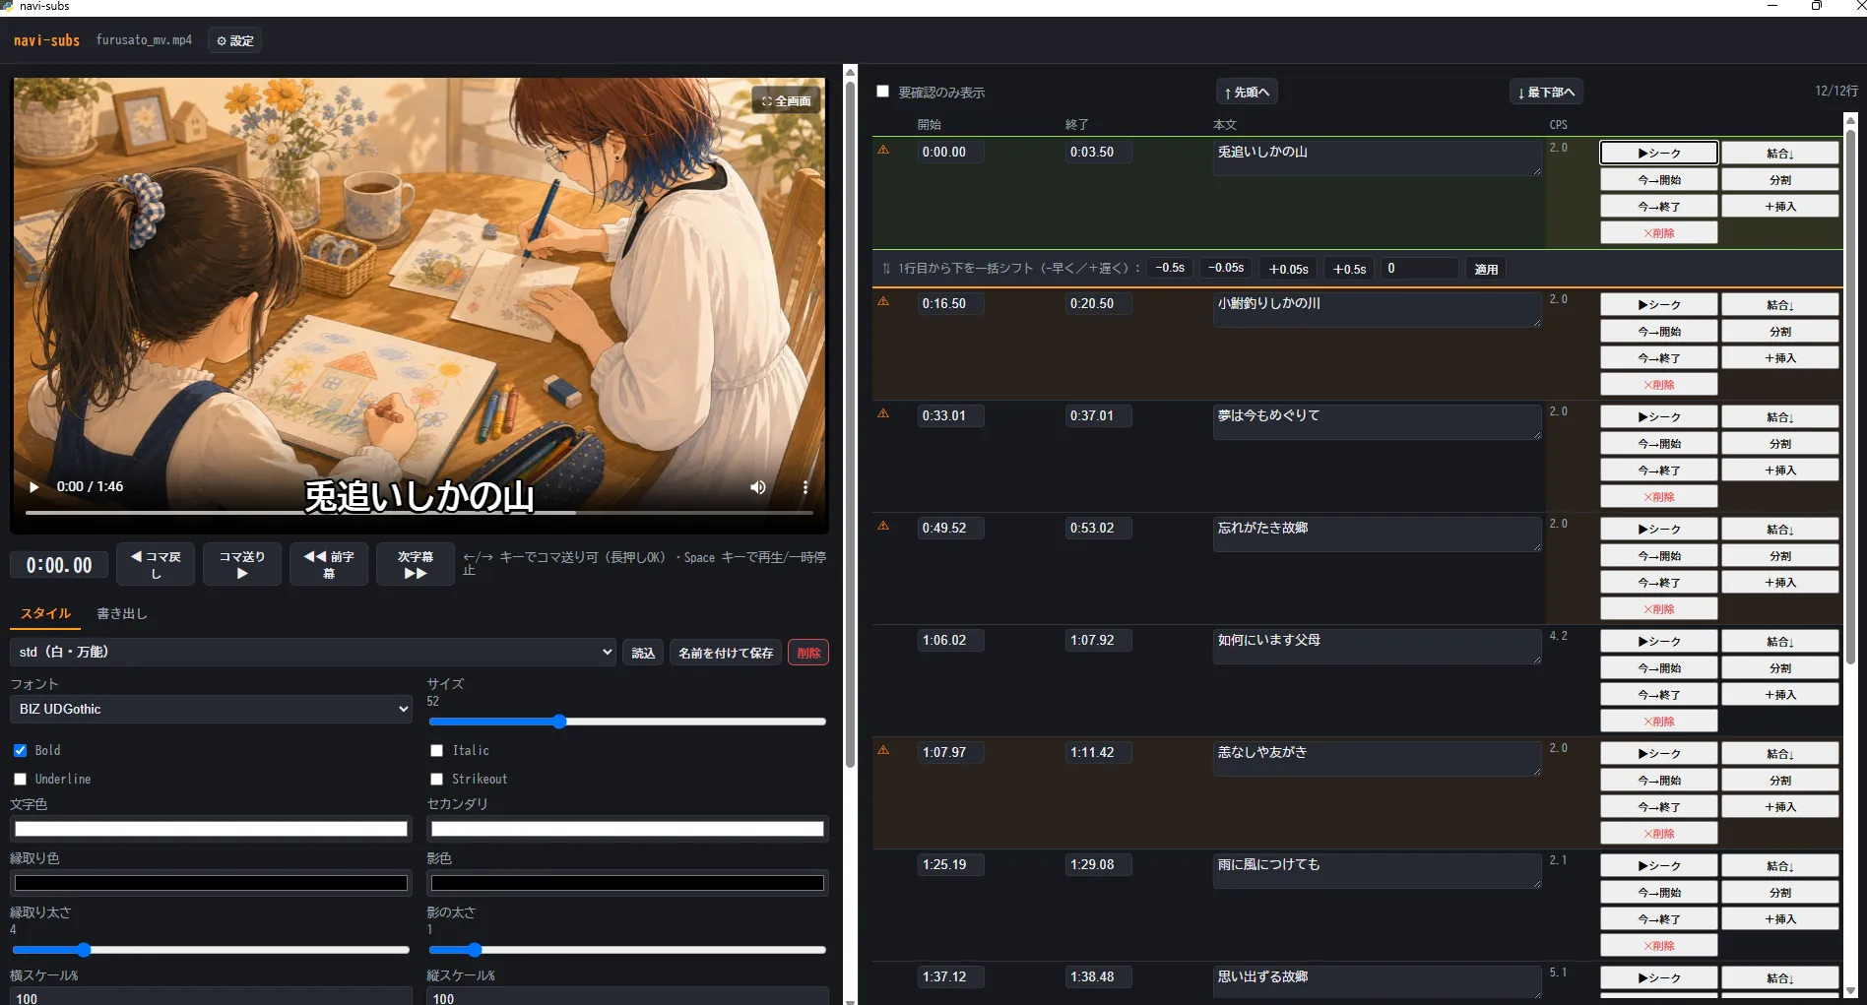Step back one frame with コマ戻し

(x=156, y=564)
